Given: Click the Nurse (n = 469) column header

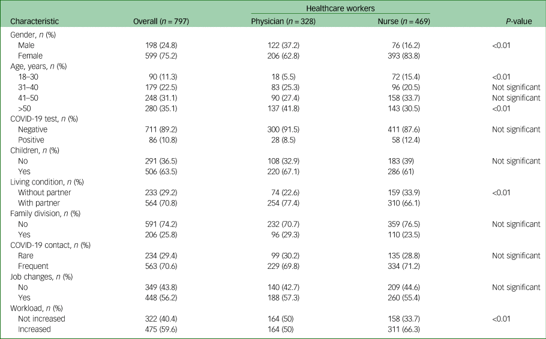Looking at the screenshot, I should (x=400, y=22).
